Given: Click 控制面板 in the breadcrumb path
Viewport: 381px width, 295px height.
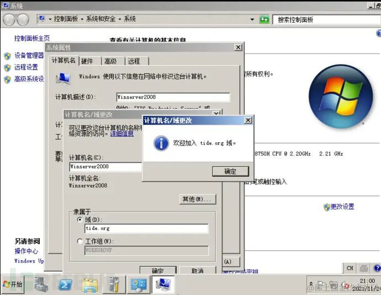Looking at the screenshot, I should click(x=66, y=19).
